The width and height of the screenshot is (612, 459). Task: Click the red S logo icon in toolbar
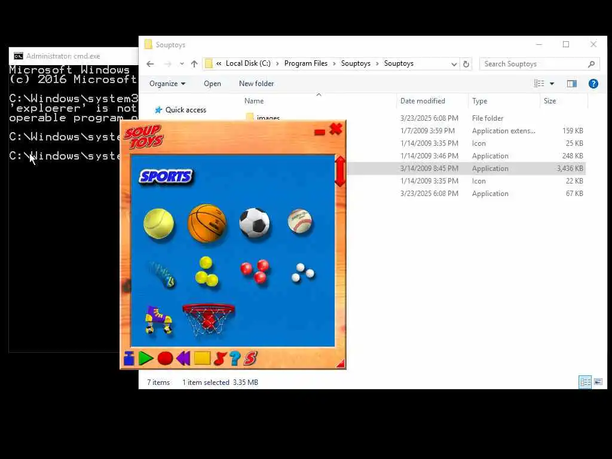click(x=250, y=359)
